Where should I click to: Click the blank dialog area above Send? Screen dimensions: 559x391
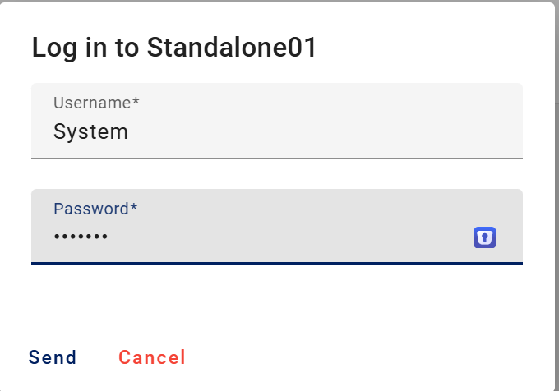point(164,306)
